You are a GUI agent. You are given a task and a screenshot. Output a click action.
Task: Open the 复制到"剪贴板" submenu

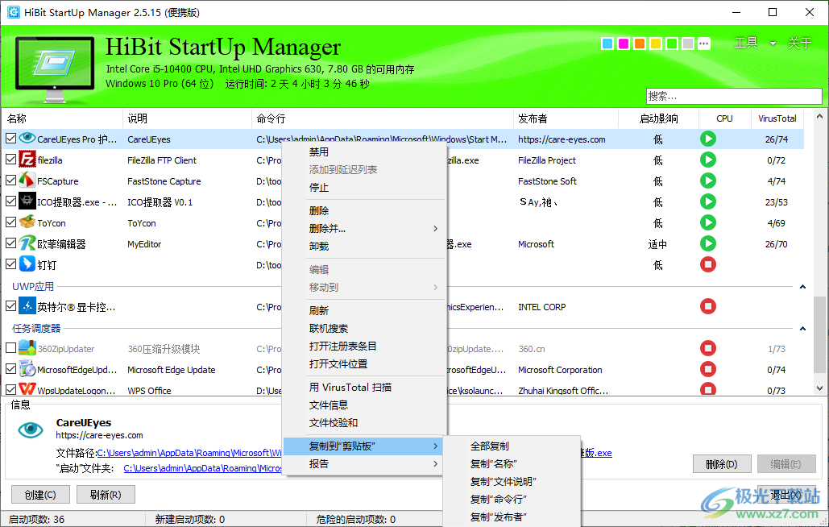[x=364, y=446]
